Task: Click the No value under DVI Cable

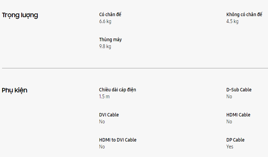Action: 102,122
